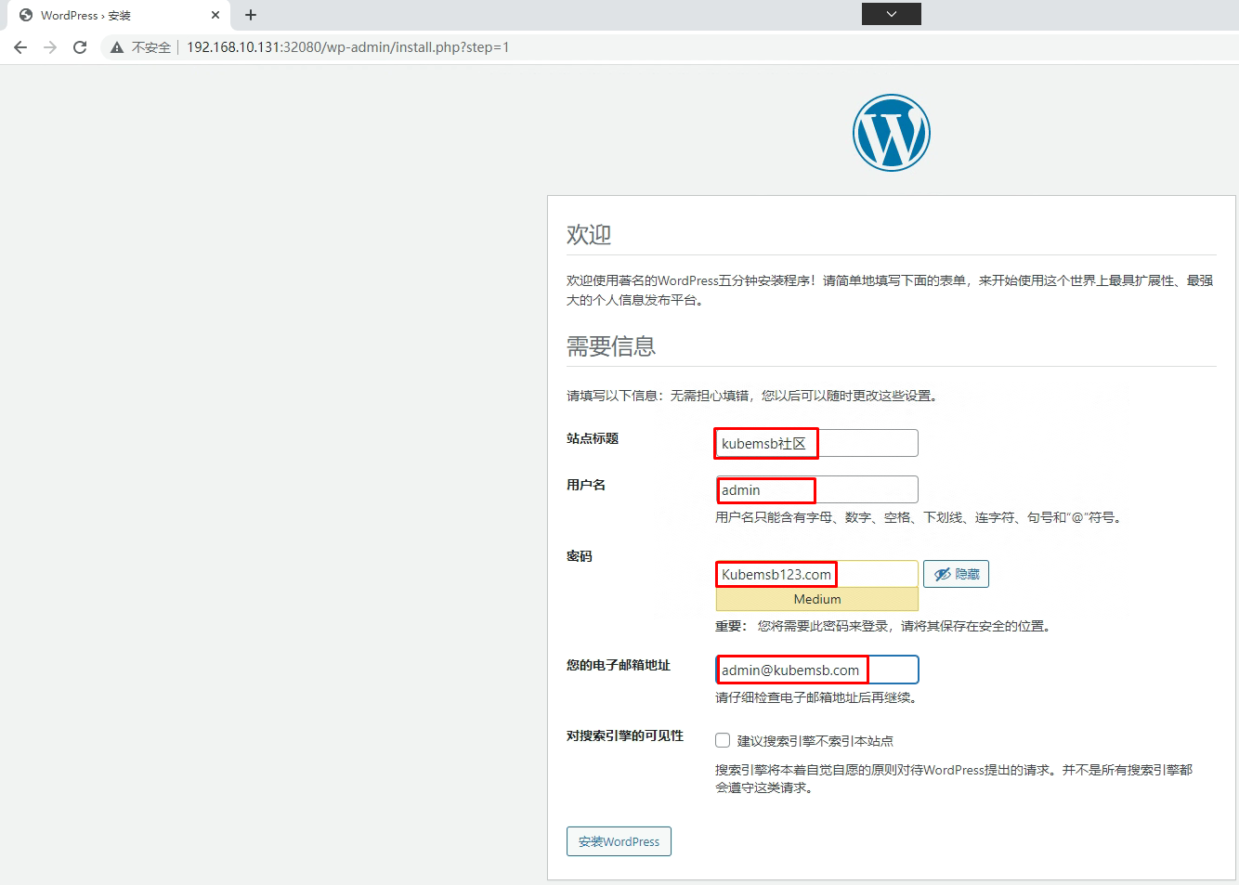Image resolution: width=1239 pixels, height=885 pixels.
Task: Toggle password visibility with 隐藏 button
Action: pyautogui.click(x=956, y=574)
